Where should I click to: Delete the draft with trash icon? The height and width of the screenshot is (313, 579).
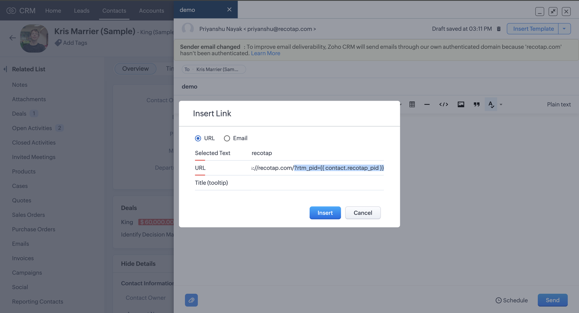(x=499, y=29)
